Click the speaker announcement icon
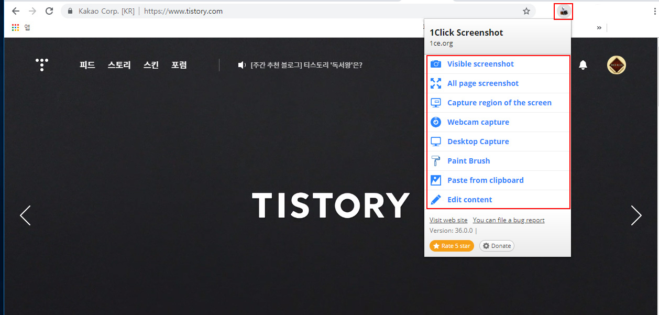659x315 pixels. [241, 65]
